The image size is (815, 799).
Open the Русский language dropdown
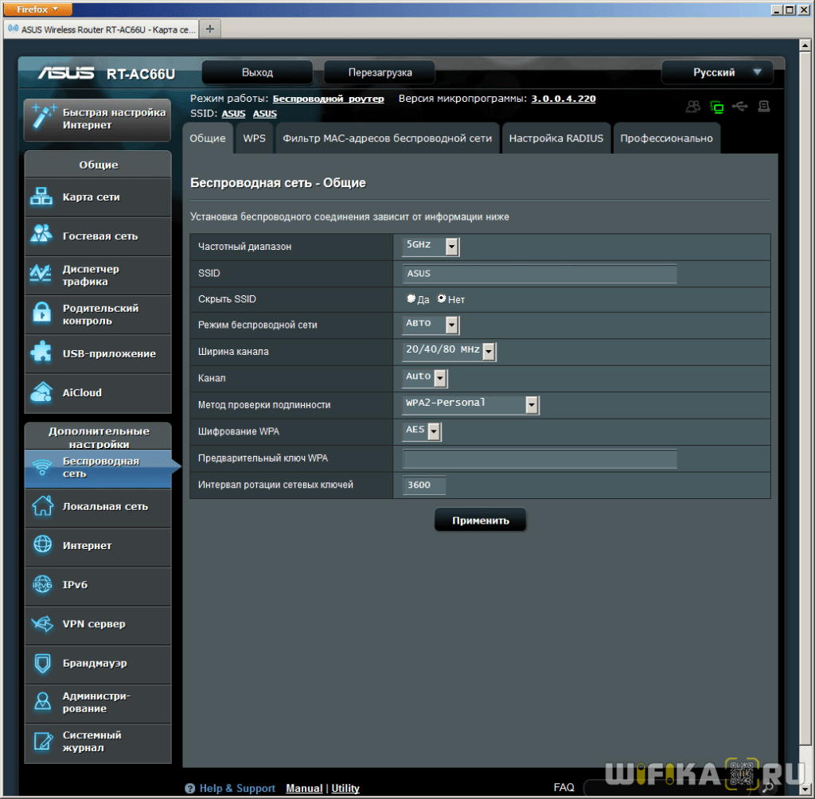(717, 72)
